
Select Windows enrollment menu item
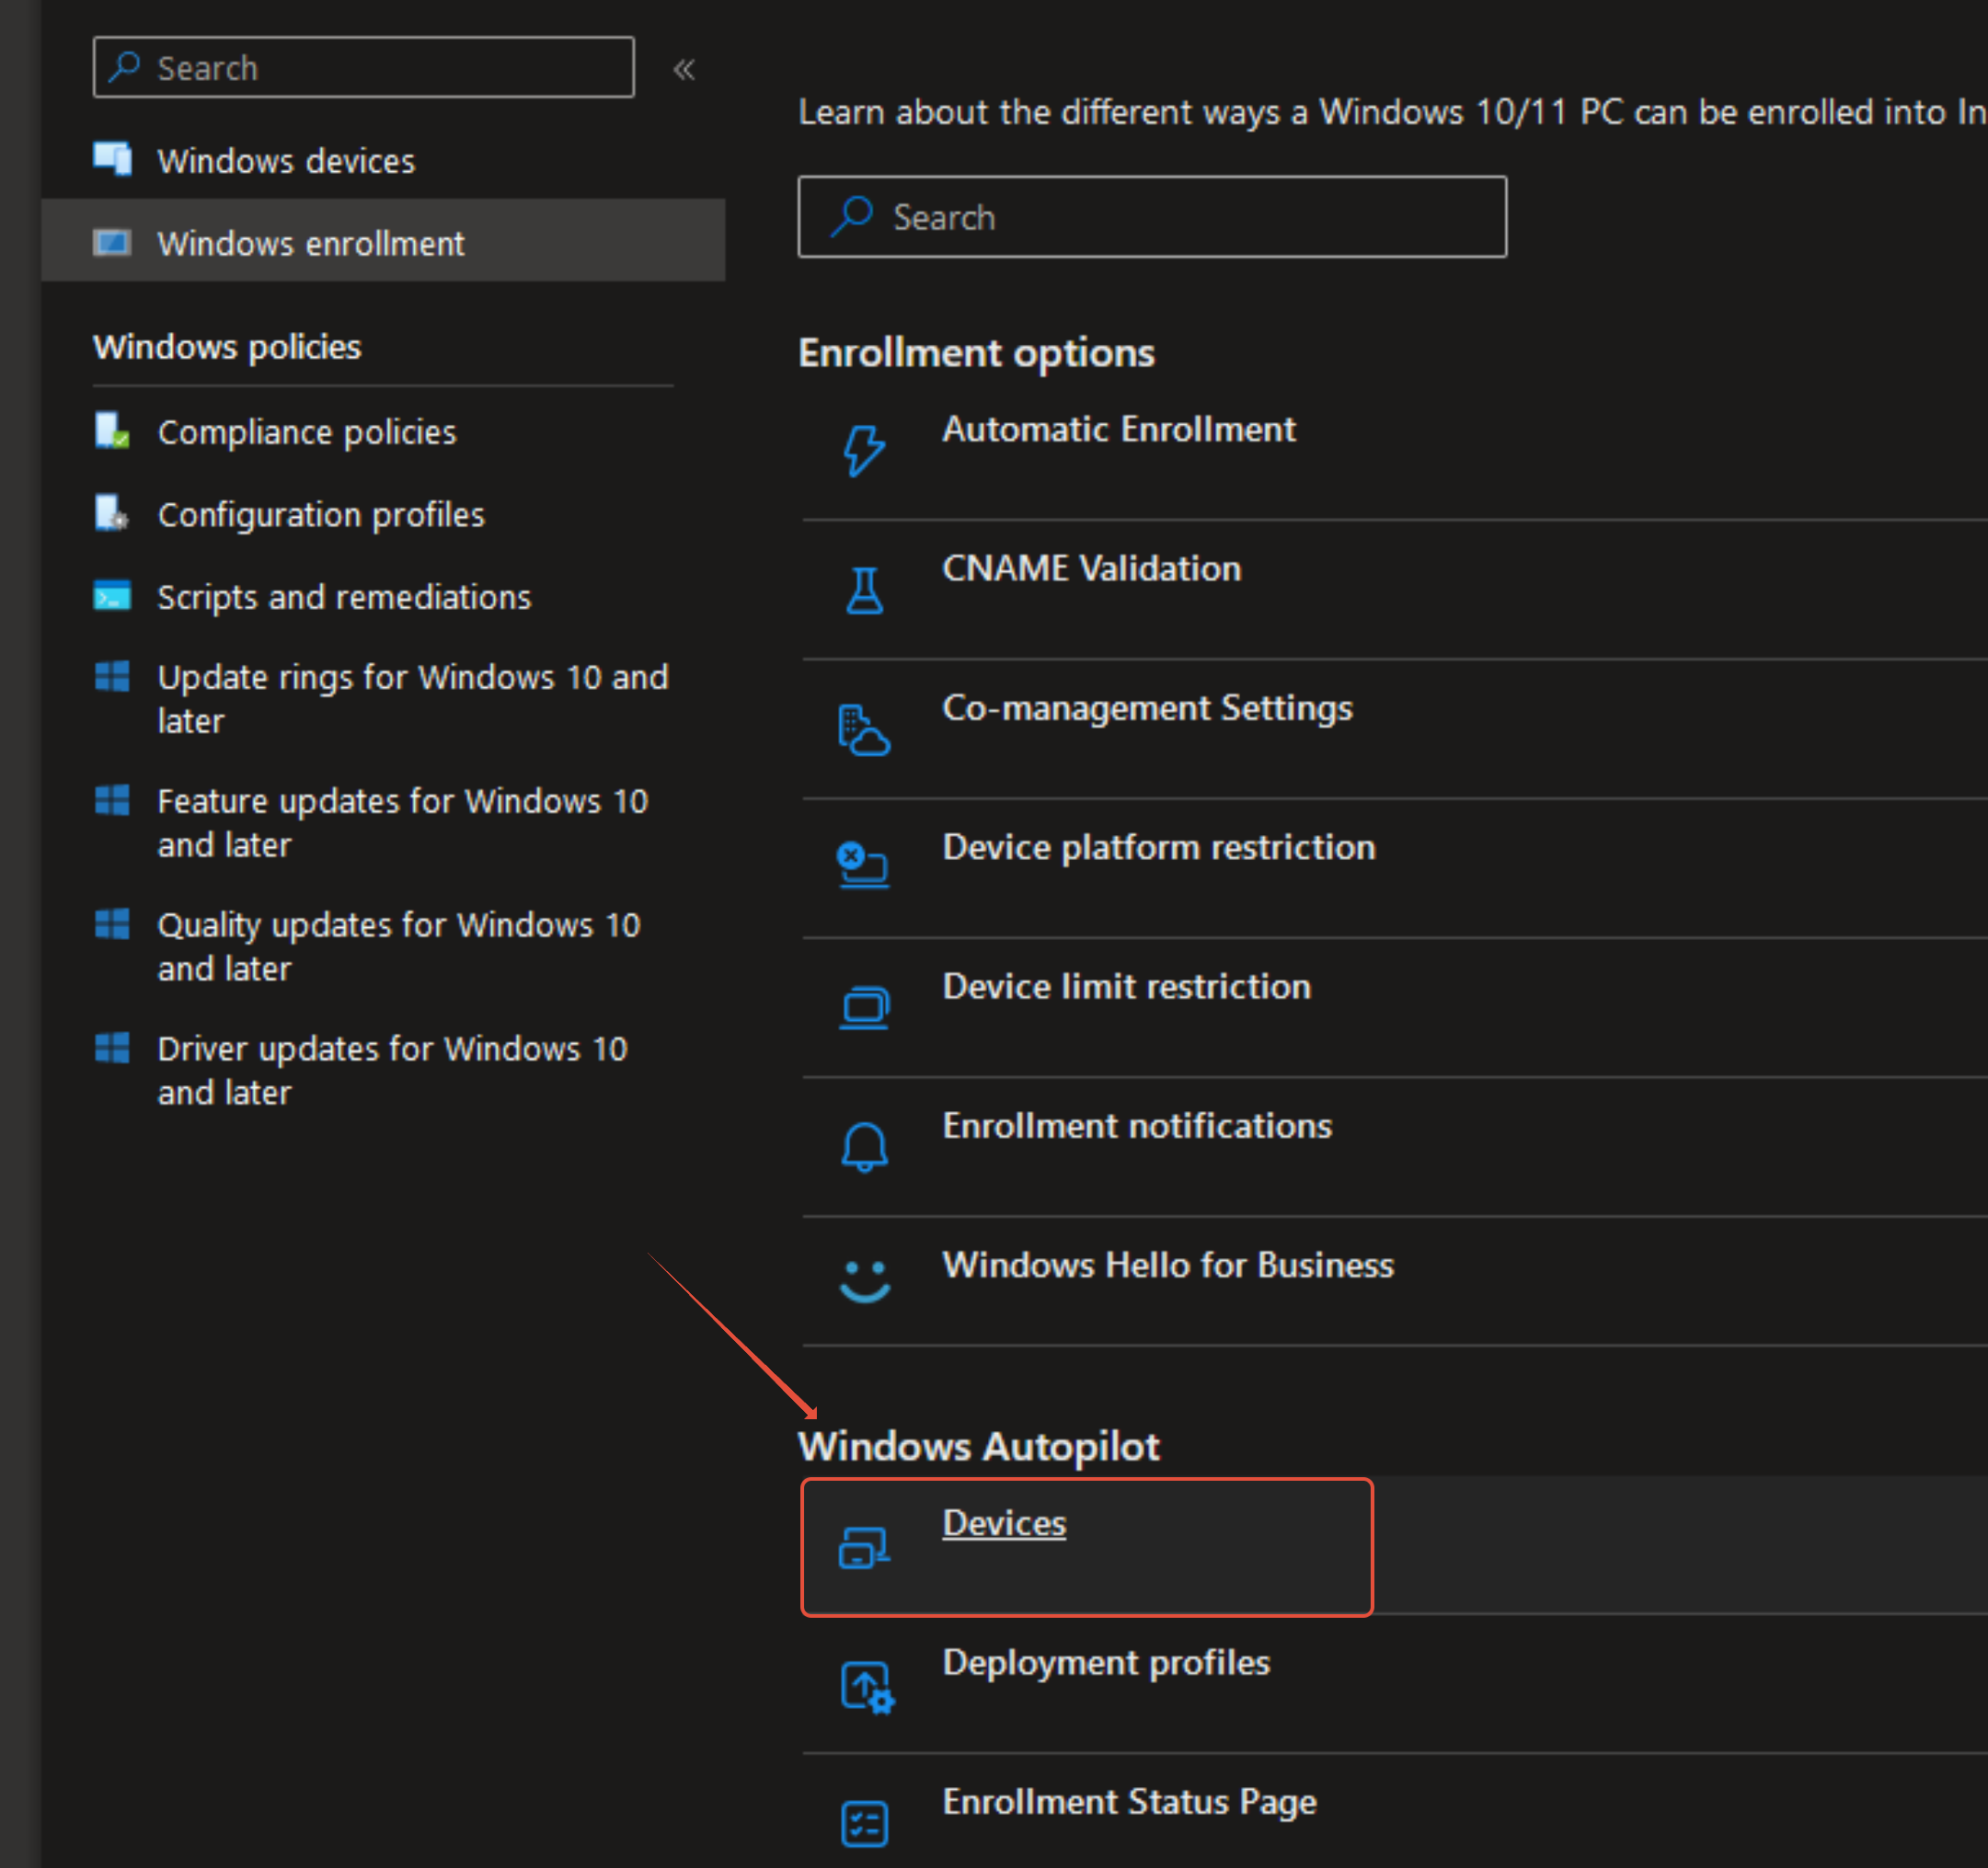coord(310,243)
